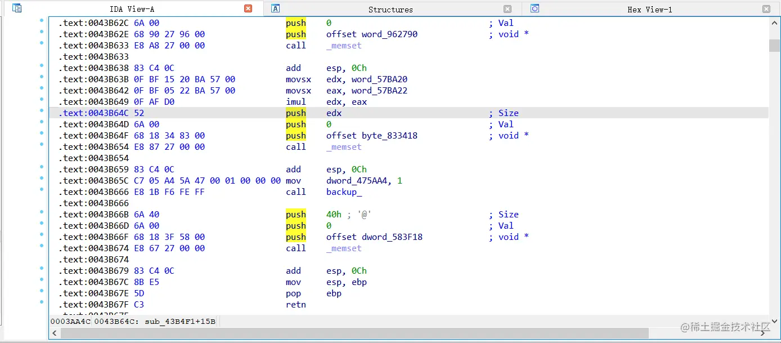Switch to the Structures tab
781x343 pixels.
(x=391, y=10)
